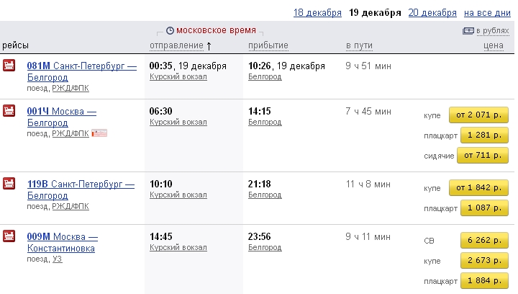Buy купе ticket от 2 071 р.

click(x=478, y=115)
